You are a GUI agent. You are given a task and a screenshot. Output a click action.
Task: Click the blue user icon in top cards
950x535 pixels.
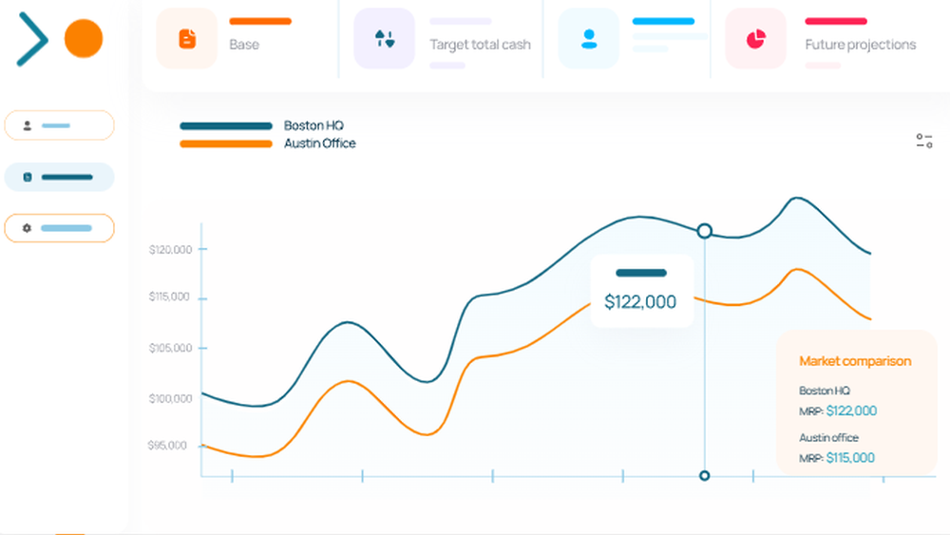(589, 39)
